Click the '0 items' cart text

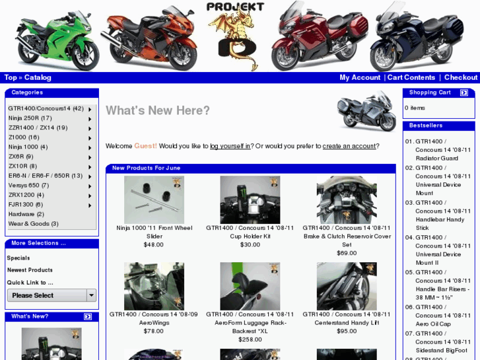[x=415, y=108]
